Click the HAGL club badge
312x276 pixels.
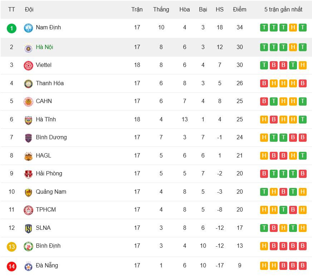[28, 156]
